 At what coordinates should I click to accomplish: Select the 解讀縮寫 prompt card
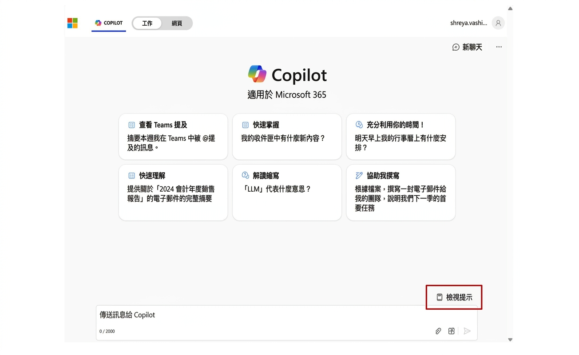pos(287,193)
